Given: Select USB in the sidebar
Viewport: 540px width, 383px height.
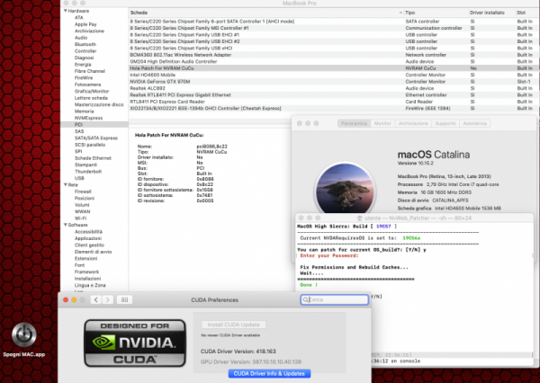Looking at the screenshot, I should tap(79, 178).
